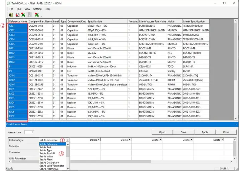
Task: Choose Set As Alternative in the list
Action: [52, 169]
